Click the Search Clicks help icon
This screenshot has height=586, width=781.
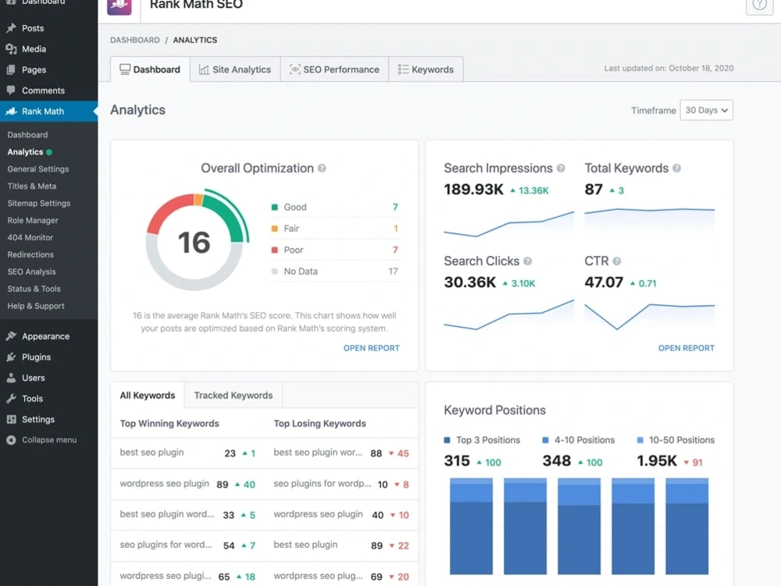(x=527, y=261)
